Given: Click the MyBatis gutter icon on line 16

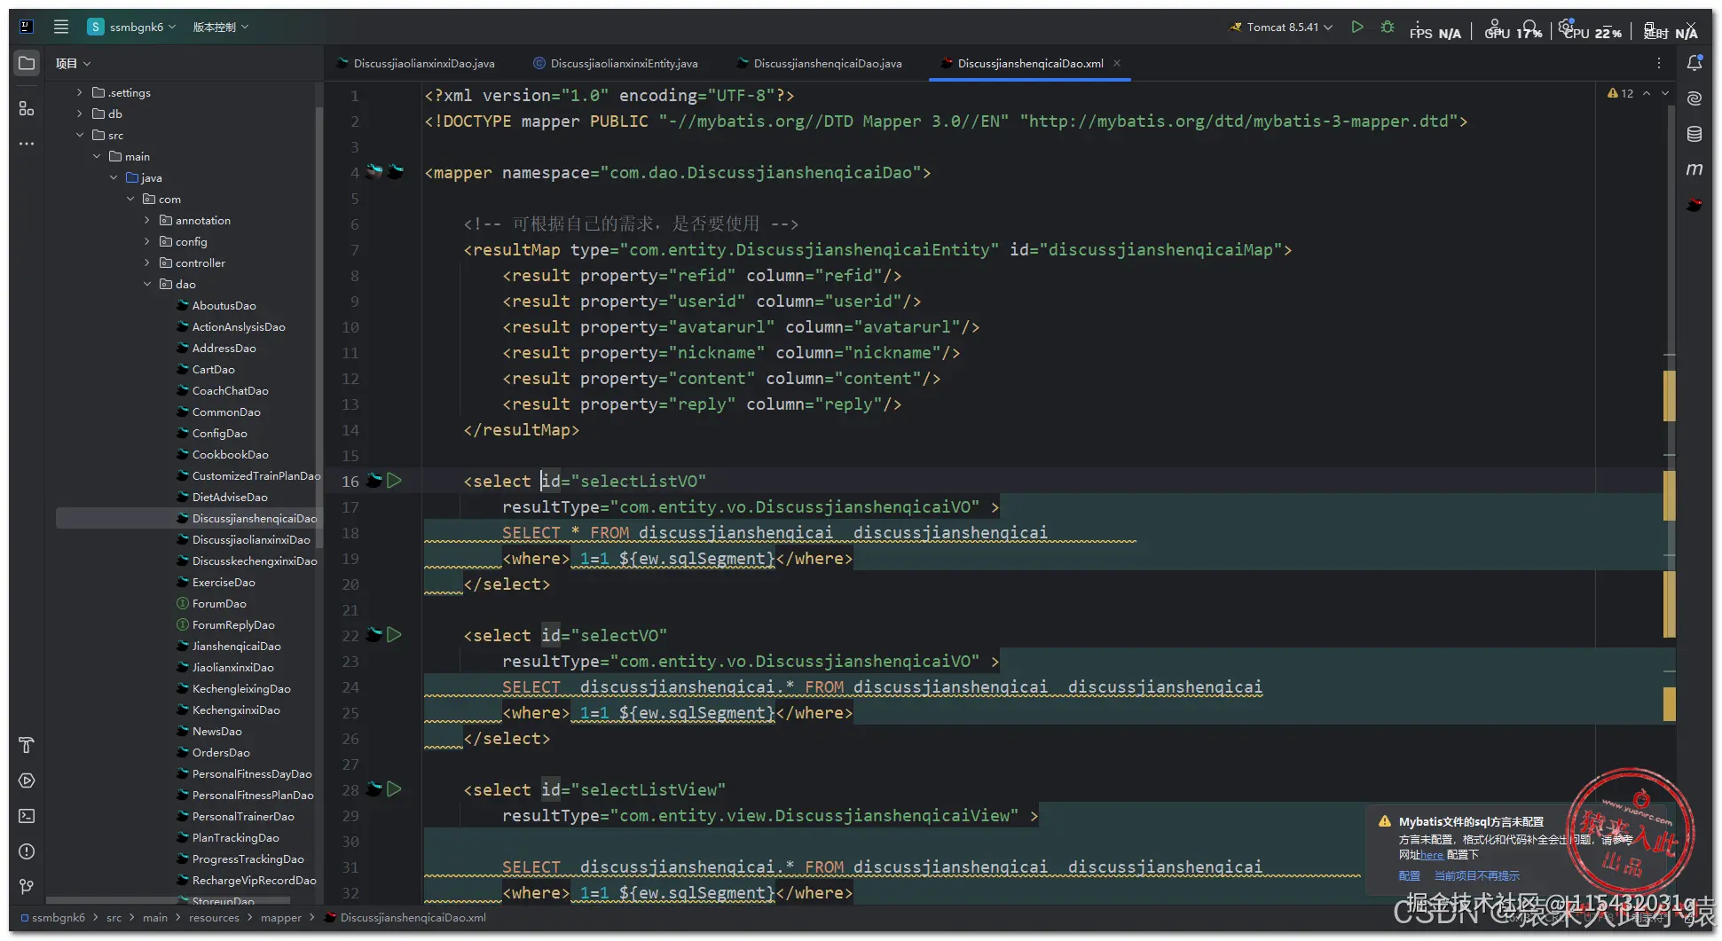Looking at the screenshot, I should (x=374, y=481).
